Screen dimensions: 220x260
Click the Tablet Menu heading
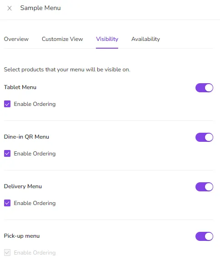[x=20, y=87]
